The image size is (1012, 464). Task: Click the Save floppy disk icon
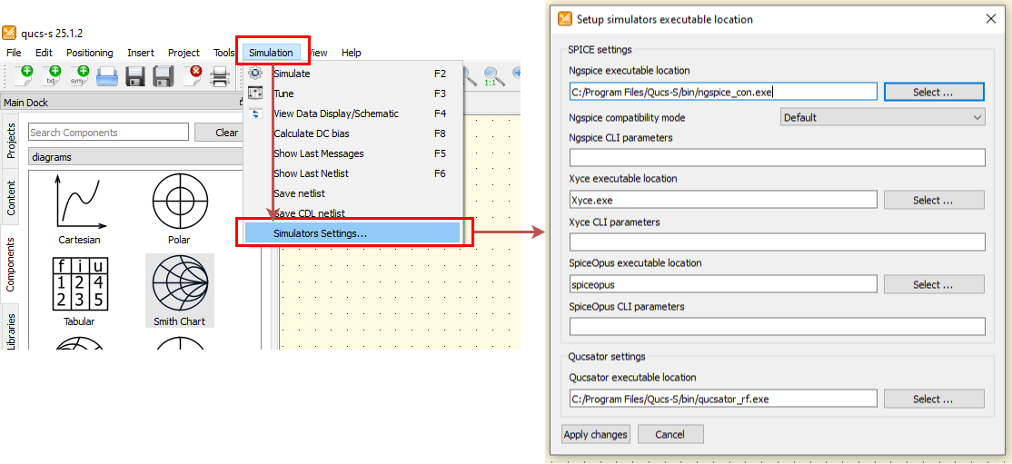click(x=135, y=77)
